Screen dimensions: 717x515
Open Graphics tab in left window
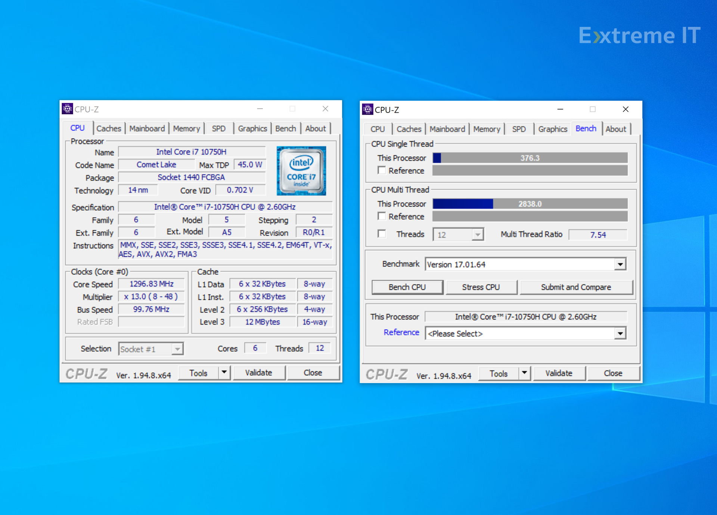252,128
